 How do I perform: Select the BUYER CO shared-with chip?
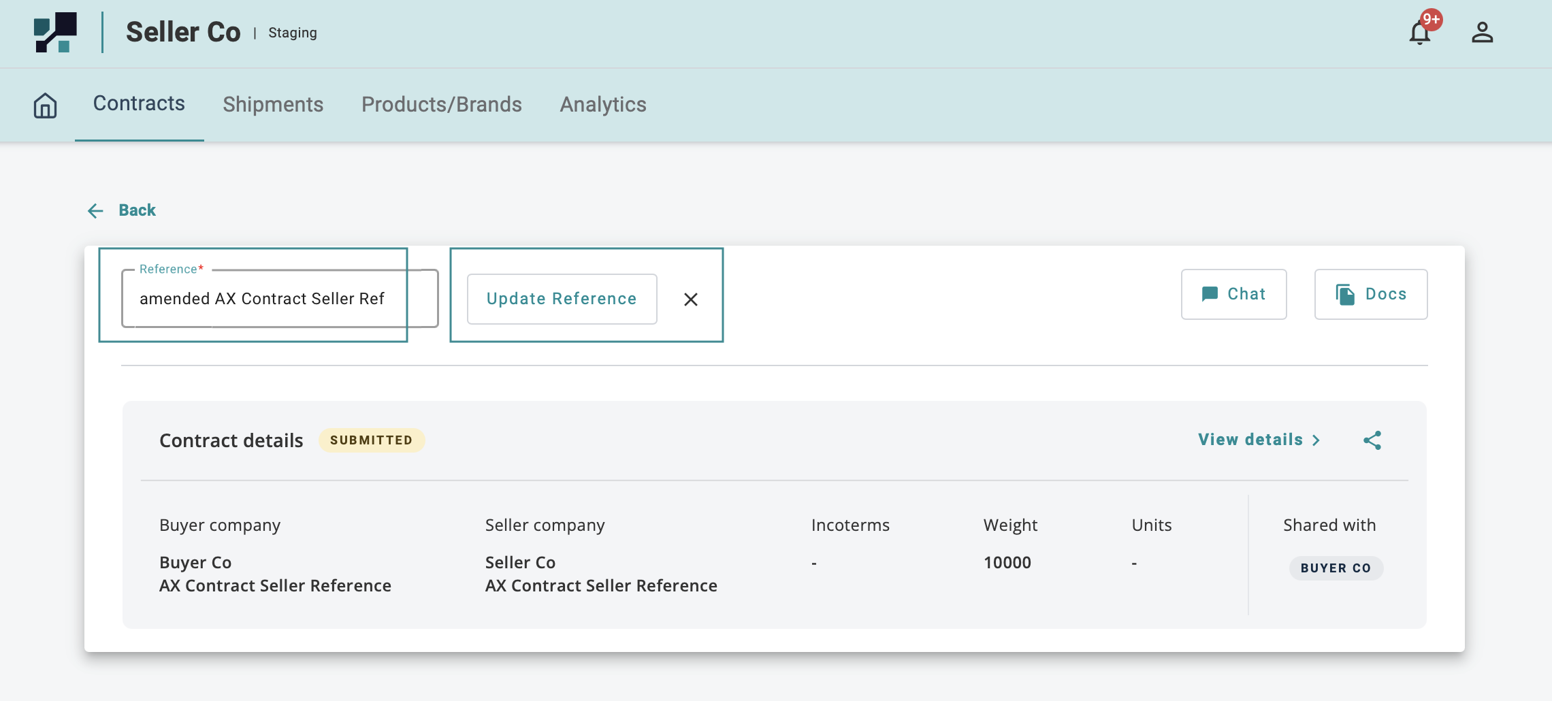1336,568
